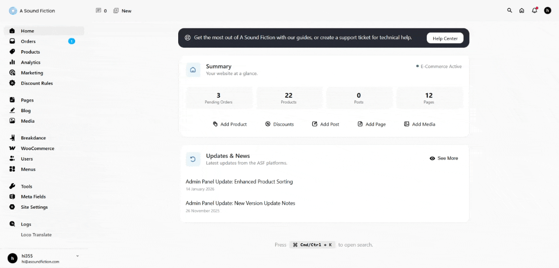The image size is (559, 268).
Task: Click the E-Commerce Active status label
Action: click(439, 66)
